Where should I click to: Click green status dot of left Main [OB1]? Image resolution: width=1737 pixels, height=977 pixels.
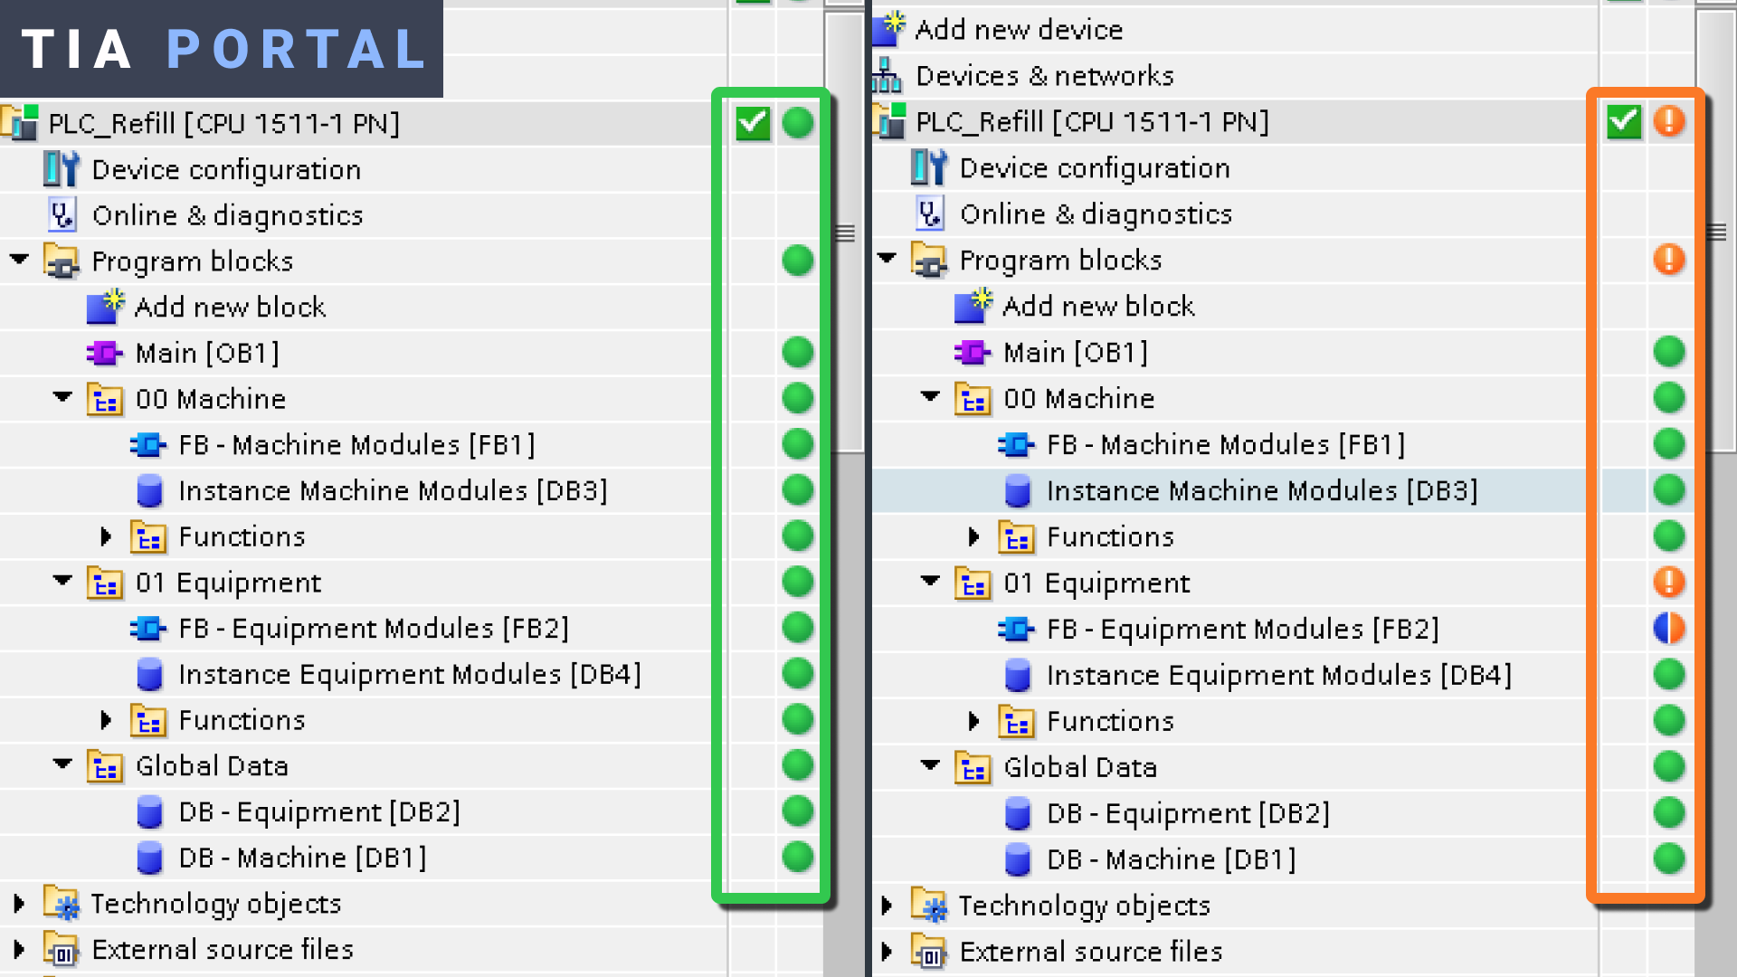[798, 352]
